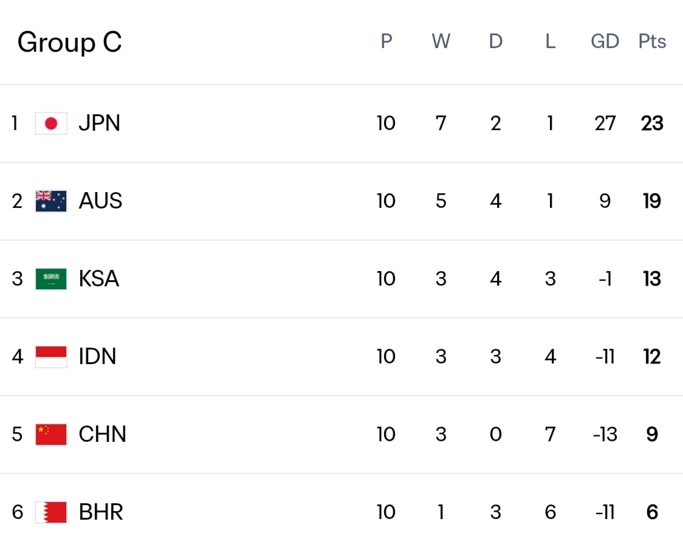Click the P column header
This screenshot has height=536, width=683.
click(x=386, y=41)
